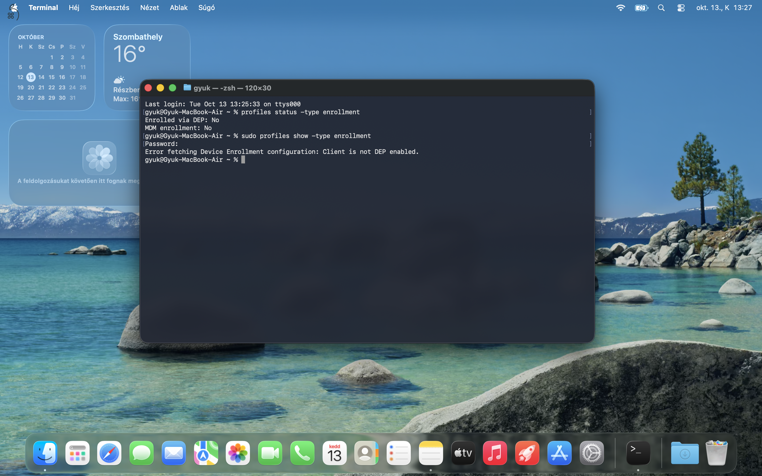Open Apple TV app in Dock
Screen dimensions: 762x476
pyautogui.click(x=463, y=453)
